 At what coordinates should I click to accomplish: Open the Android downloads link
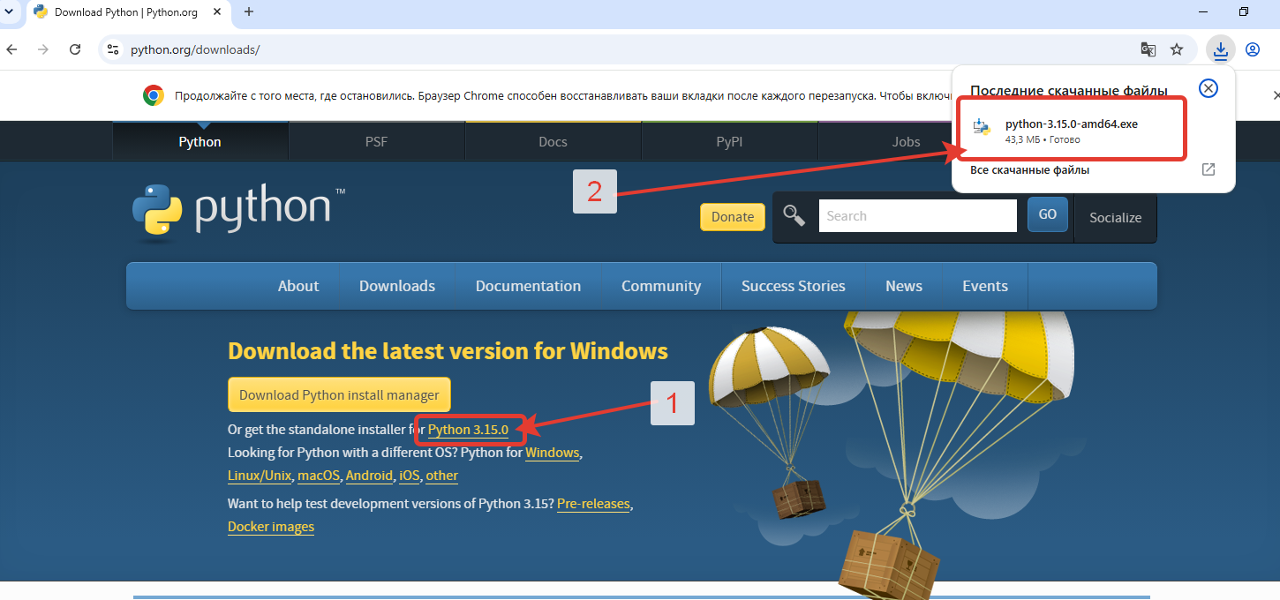click(369, 476)
